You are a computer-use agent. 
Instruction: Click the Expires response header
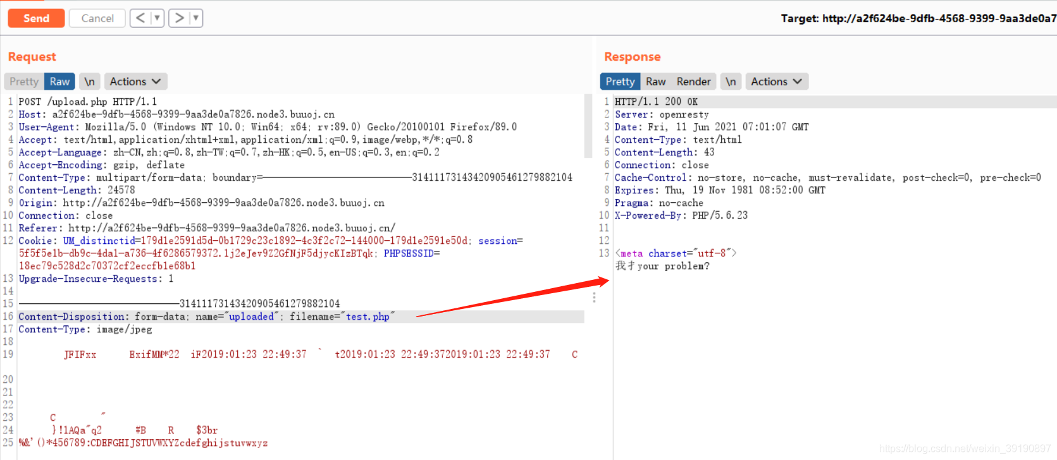pos(720,190)
